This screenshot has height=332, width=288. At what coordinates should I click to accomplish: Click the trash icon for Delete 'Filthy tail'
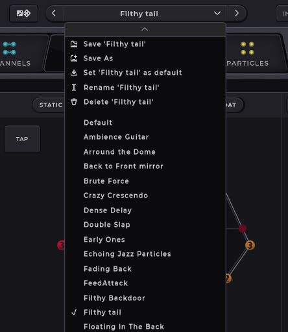74,102
